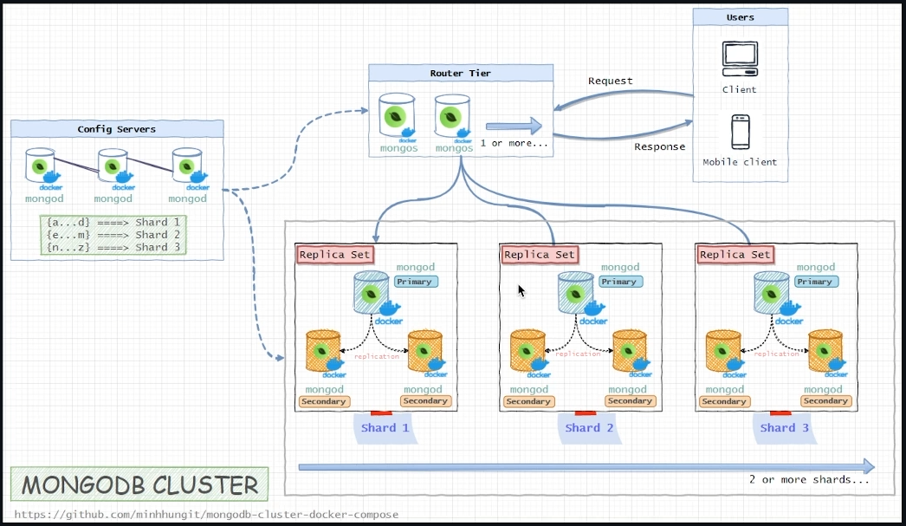Click the long arrow above '2 or more shards...'

coord(586,466)
